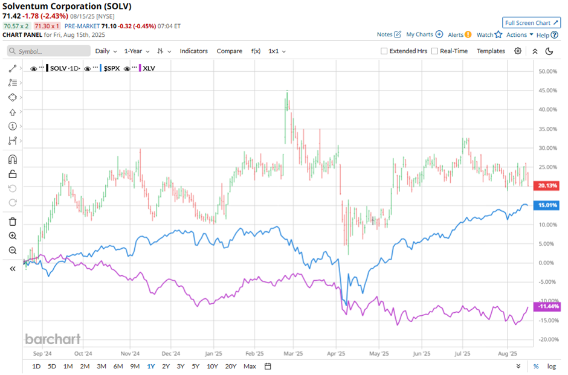Collapse the left drawing toolbar

pos(13,269)
